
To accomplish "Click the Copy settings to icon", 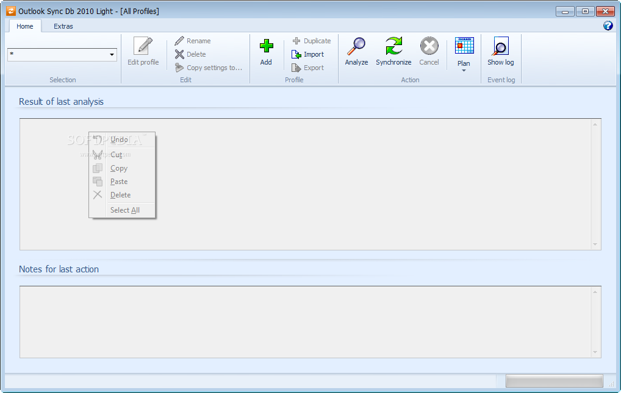I will pyautogui.click(x=179, y=68).
